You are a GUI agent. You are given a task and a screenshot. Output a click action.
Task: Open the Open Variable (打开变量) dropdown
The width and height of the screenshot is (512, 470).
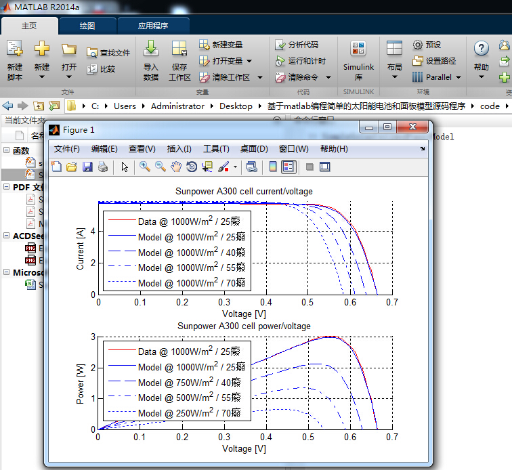point(249,61)
